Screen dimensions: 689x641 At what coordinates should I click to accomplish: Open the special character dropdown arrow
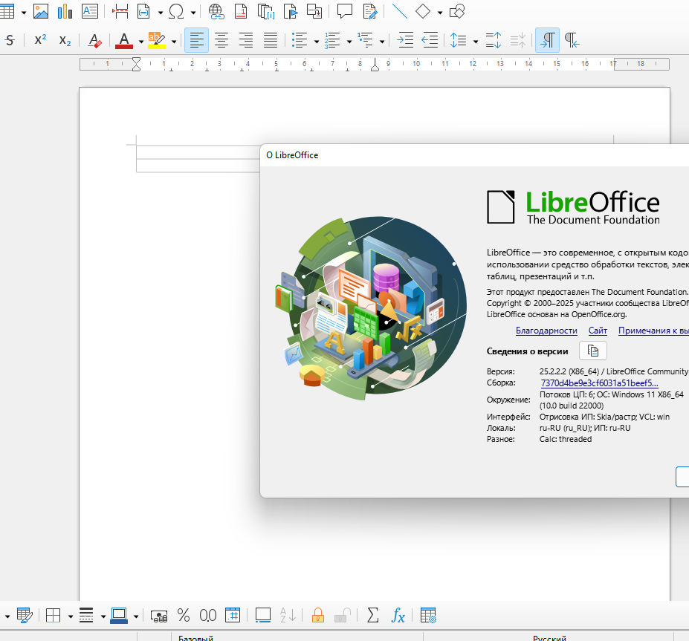click(194, 12)
